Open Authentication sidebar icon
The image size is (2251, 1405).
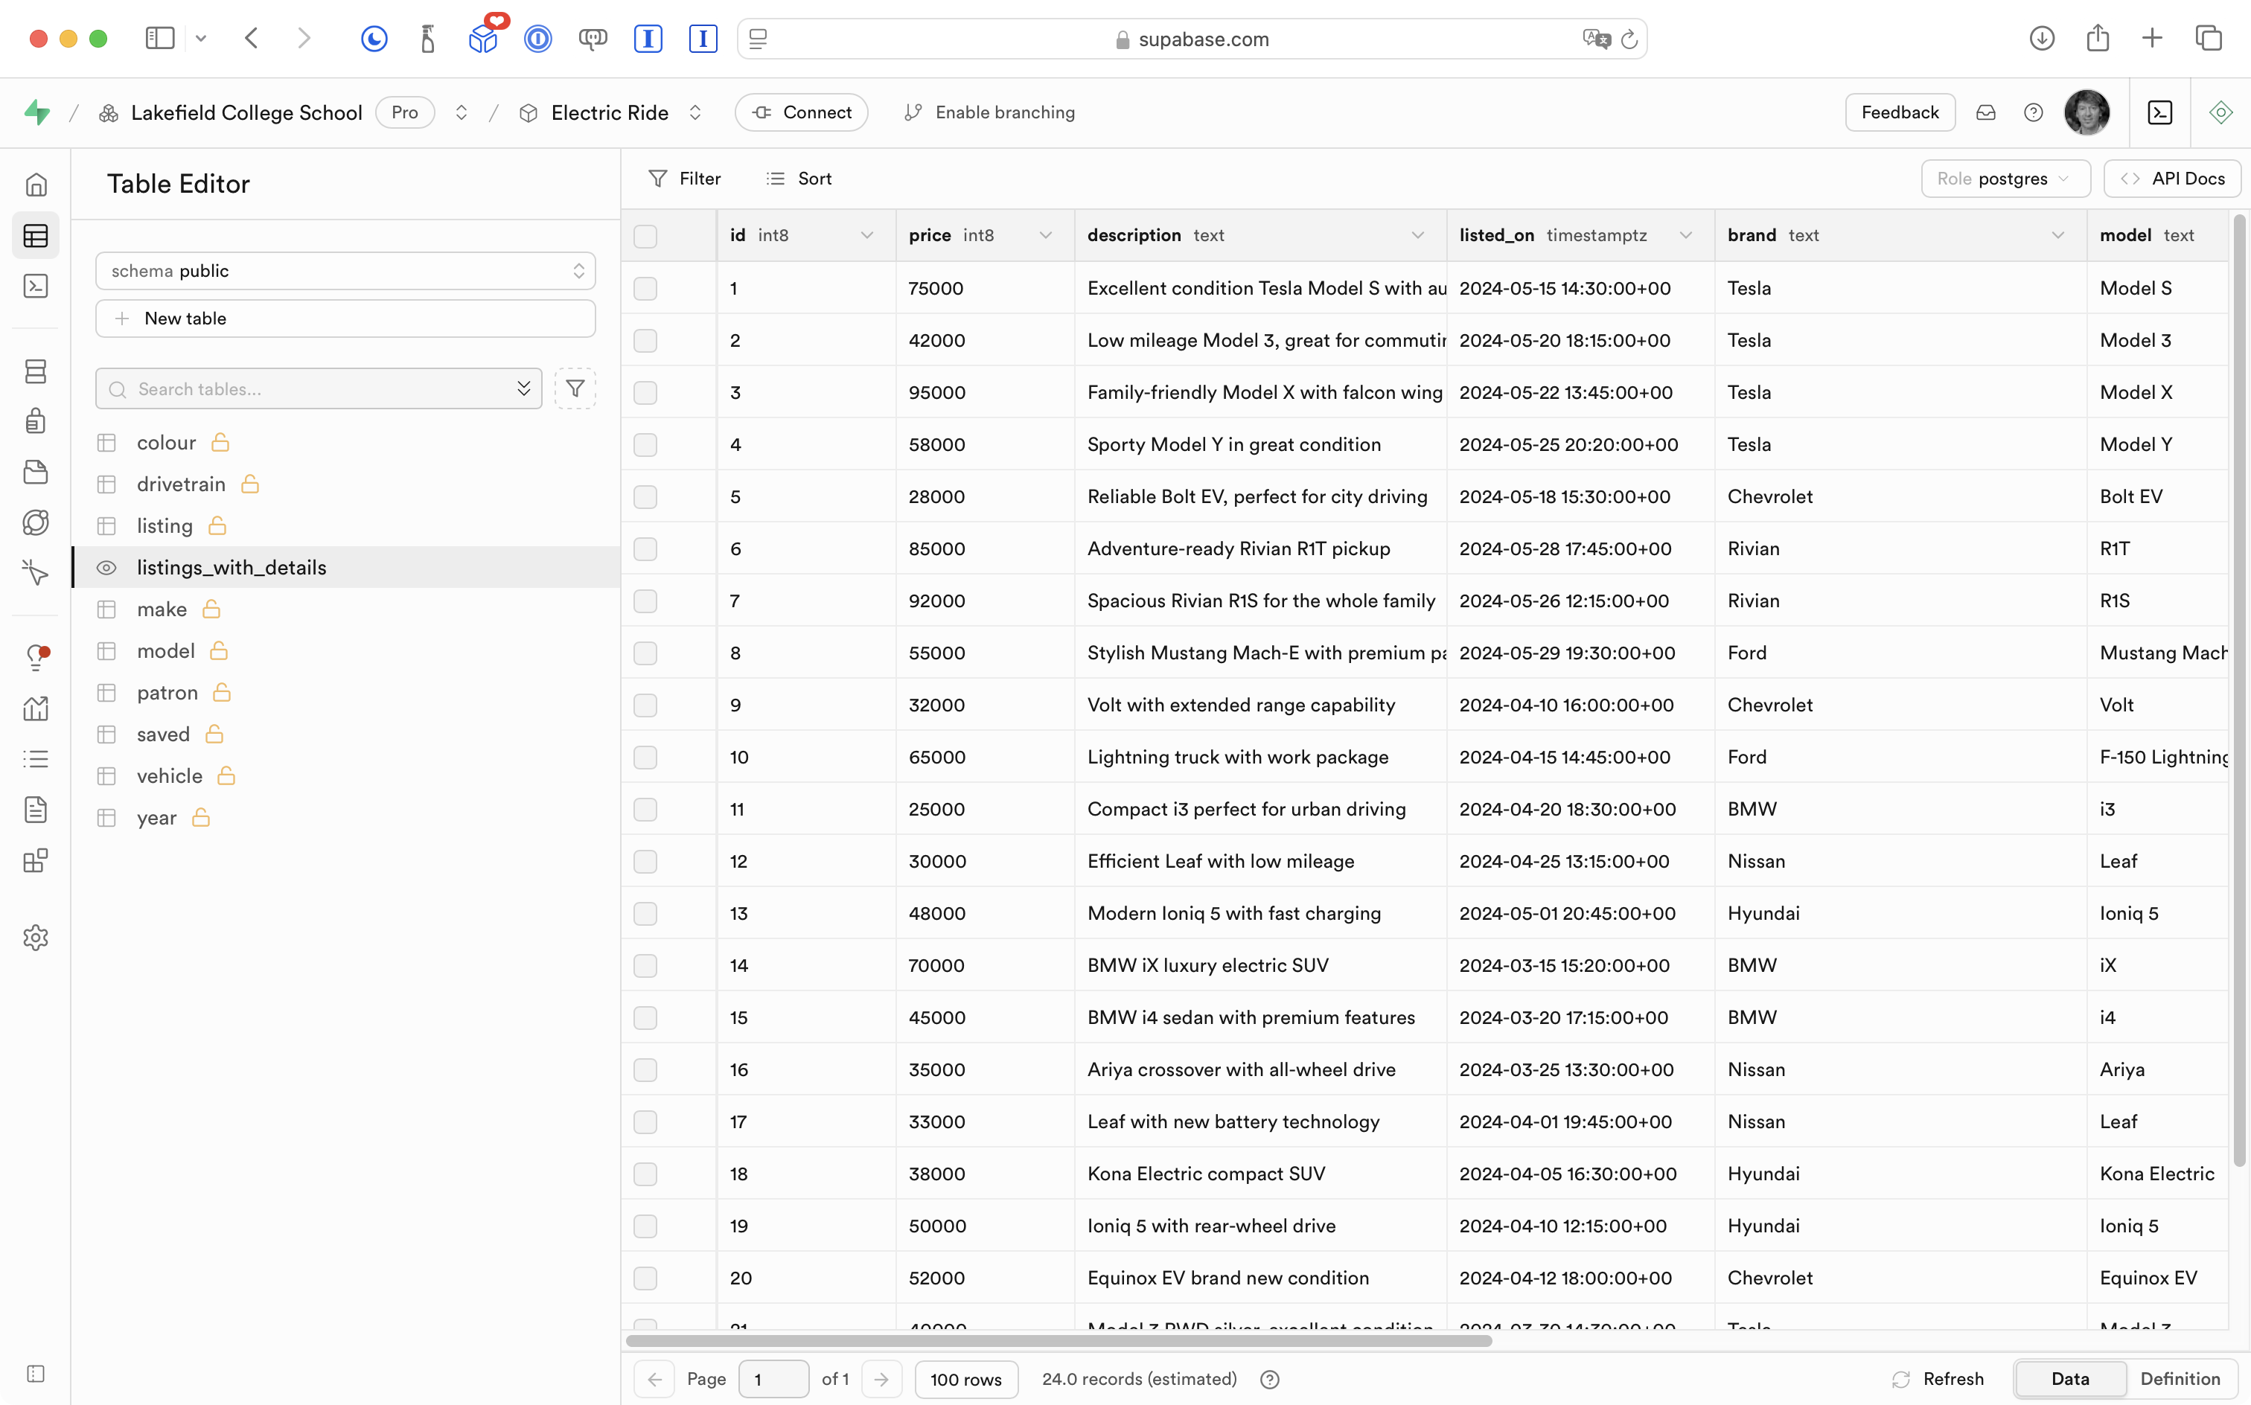tap(35, 421)
